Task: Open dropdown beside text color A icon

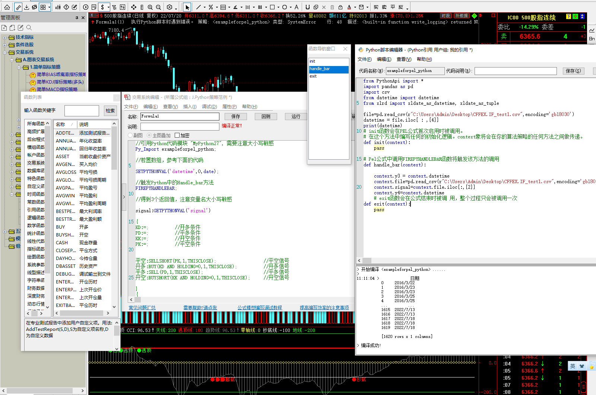Action: (355, 7)
